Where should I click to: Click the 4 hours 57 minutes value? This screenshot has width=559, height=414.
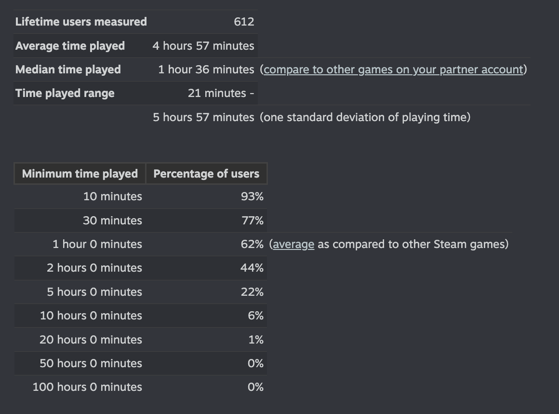tap(203, 46)
